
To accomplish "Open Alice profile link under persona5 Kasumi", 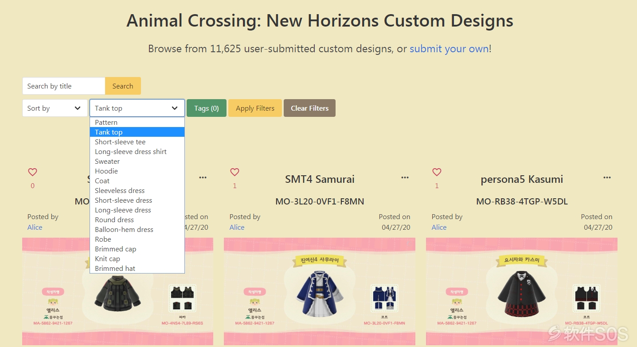I will click(x=439, y=227).
